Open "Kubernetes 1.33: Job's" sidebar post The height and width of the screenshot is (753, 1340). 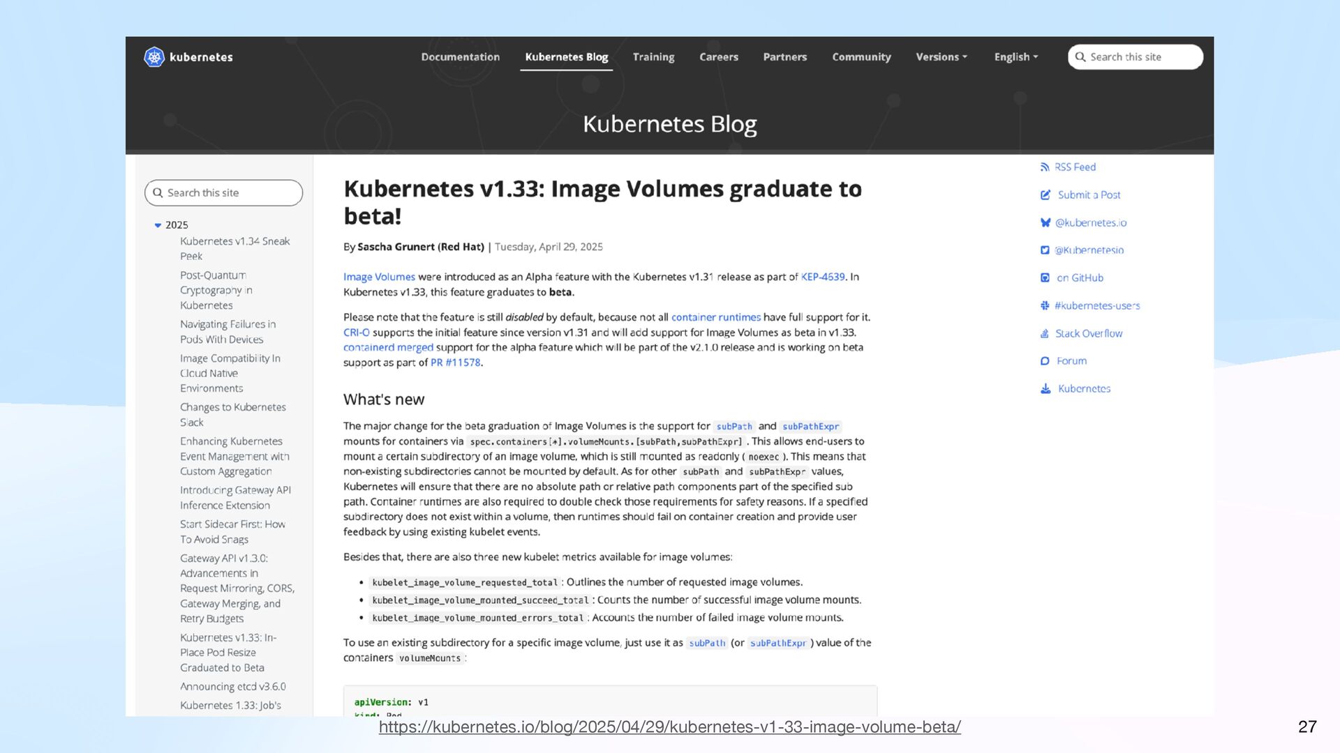[x=230, y=706]
